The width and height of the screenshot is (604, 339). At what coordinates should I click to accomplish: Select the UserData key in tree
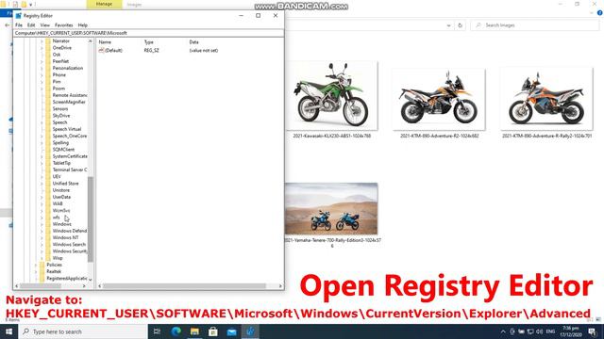61,197
